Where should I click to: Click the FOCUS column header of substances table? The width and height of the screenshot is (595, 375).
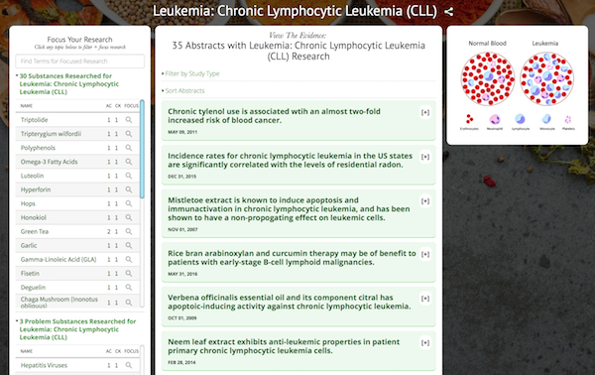[131, 106]
